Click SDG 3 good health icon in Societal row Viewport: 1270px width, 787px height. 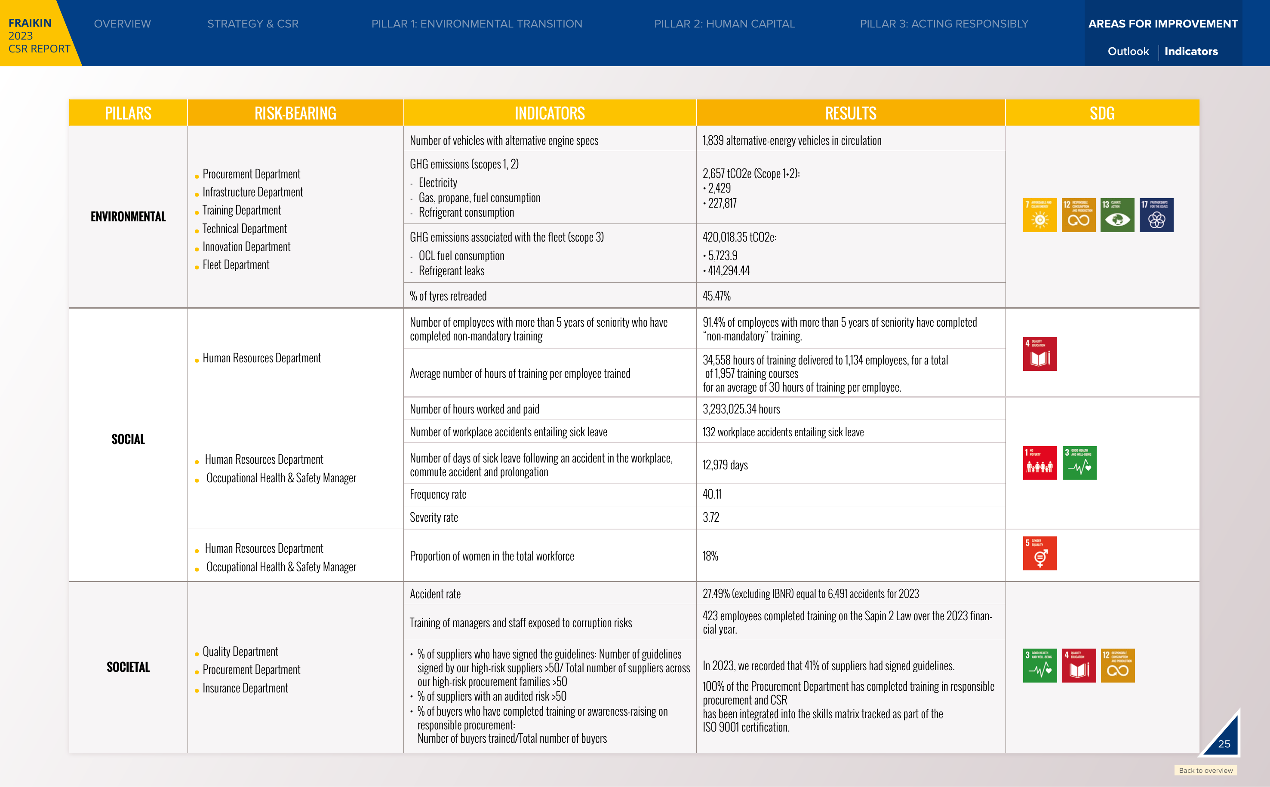pyautogui.click(x=1039, y=665)
